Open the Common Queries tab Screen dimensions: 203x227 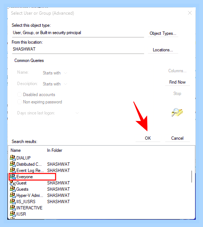point(29,61)
